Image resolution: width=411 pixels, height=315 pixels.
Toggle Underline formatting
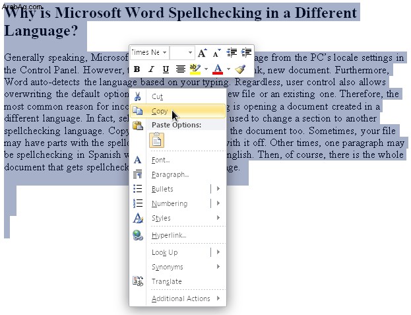click(x=166, y=69)
